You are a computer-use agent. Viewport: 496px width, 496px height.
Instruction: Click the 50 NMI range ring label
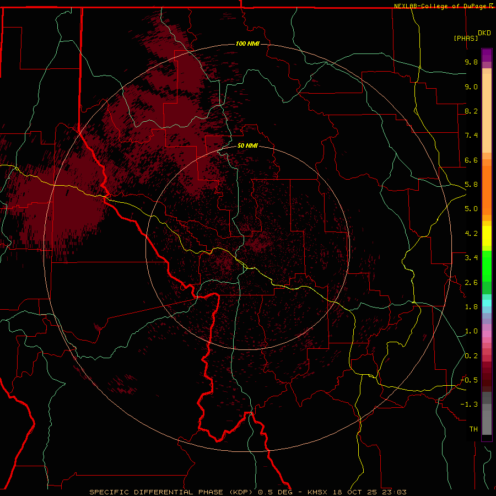[247, 145]
